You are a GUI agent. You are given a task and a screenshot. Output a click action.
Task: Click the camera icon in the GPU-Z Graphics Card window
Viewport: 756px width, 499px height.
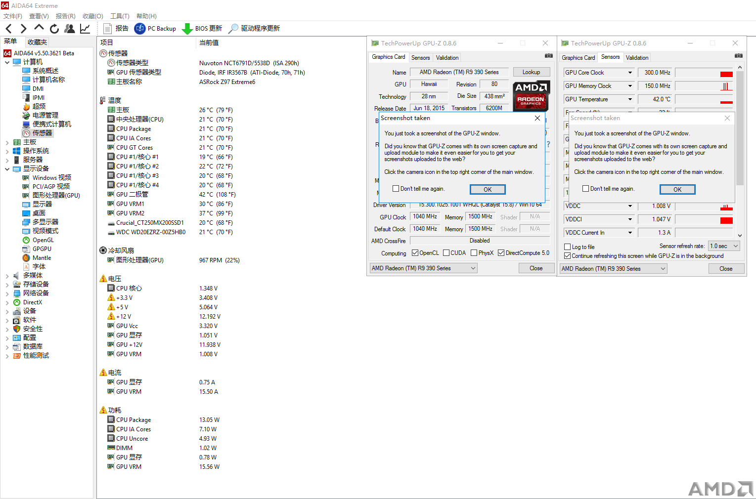coord(549,56)
